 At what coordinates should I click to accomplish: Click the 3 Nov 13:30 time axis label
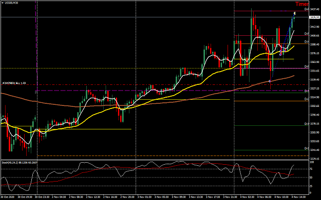tap(196, 197)
